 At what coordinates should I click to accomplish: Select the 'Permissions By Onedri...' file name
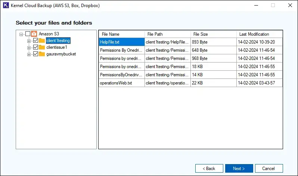(x=122, y=50)
